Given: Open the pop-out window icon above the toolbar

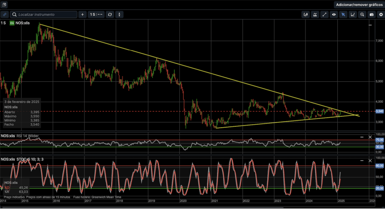Looking at the screenshot, I should (4, 5).
